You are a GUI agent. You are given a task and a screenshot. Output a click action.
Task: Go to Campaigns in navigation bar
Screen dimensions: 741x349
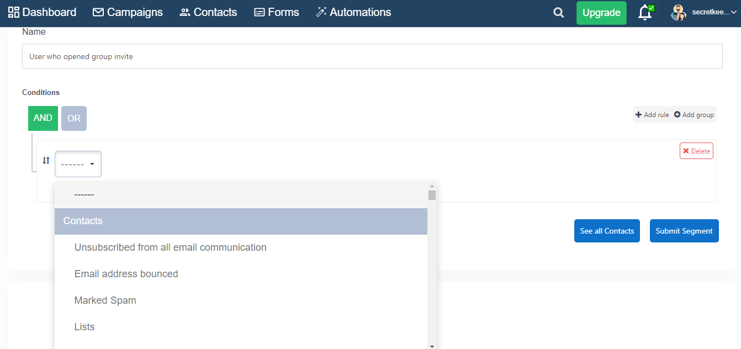(128, 12)
